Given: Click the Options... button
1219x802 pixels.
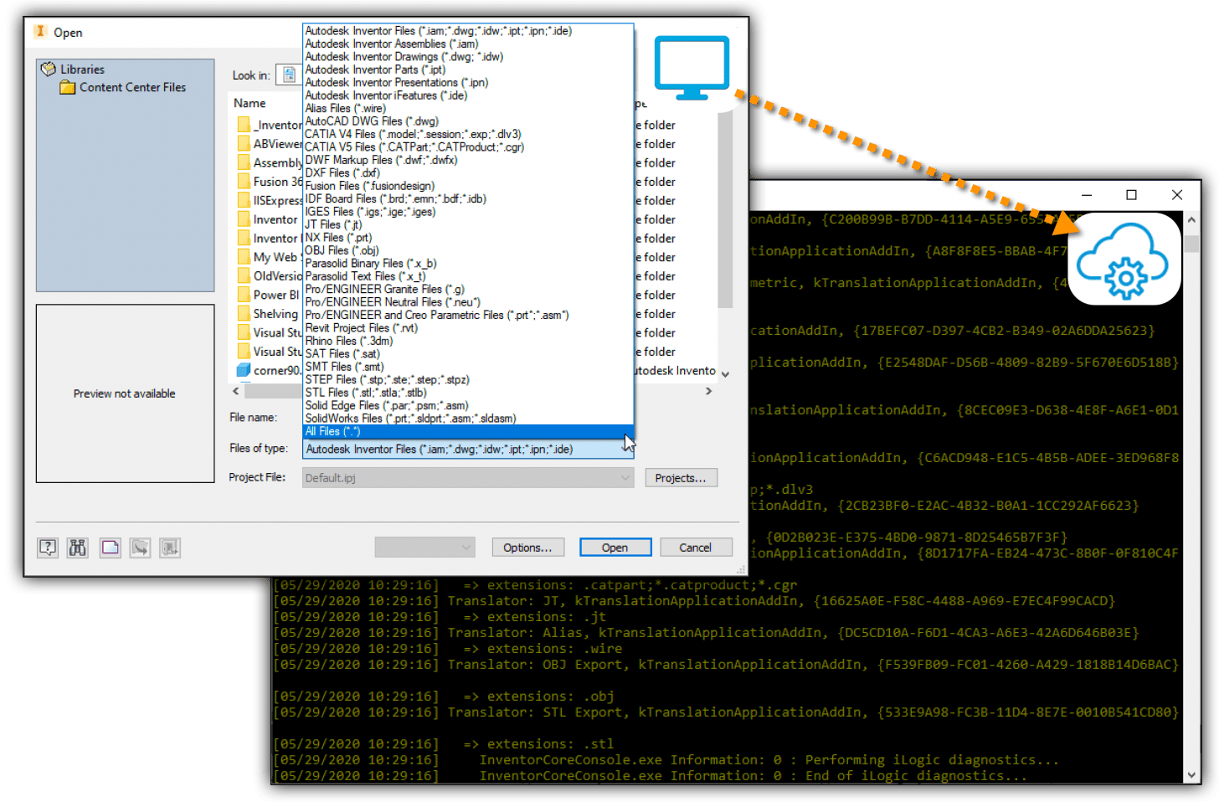Looking at the screenshot, I should [x=528, y=548].
